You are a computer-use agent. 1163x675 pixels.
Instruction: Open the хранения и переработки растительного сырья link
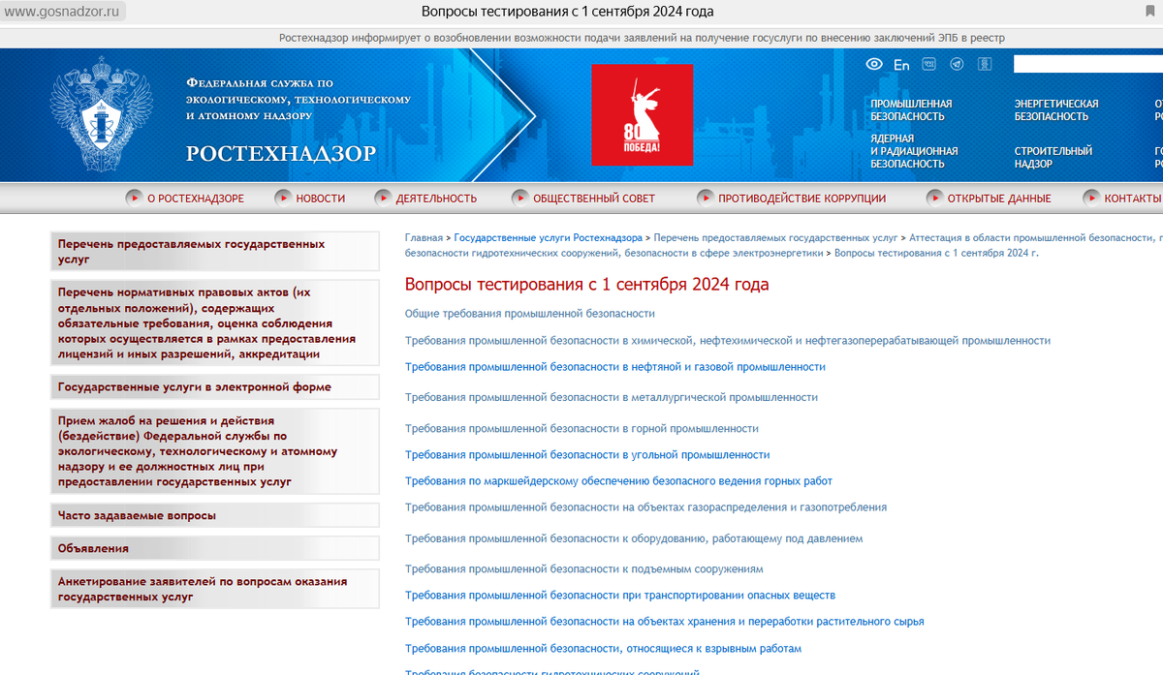pyautogui.click(x=665, y=622)
